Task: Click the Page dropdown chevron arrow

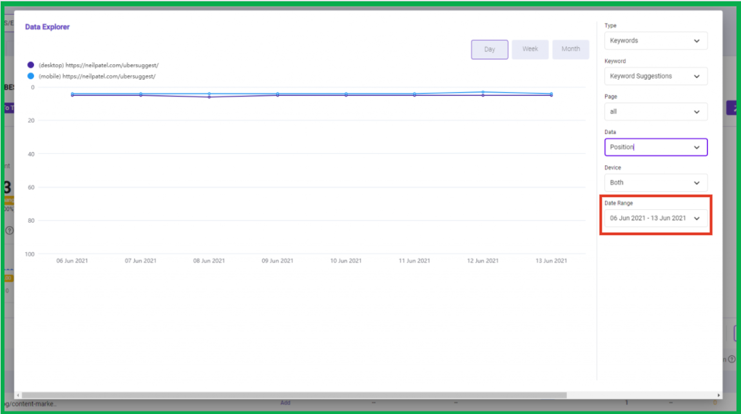Action: pyautogui.click(x=697, y=112)
